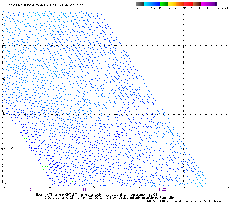The width and height of the screenshot is (231, 203).
Task: Click the magenta-purple 40-50 knots legend band
Action: coord(209,4)
